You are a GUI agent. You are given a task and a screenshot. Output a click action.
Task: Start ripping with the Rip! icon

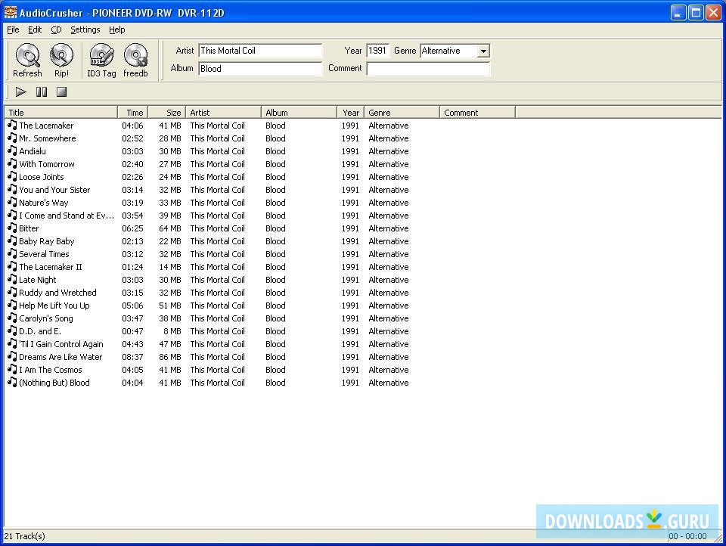point(61,55)
